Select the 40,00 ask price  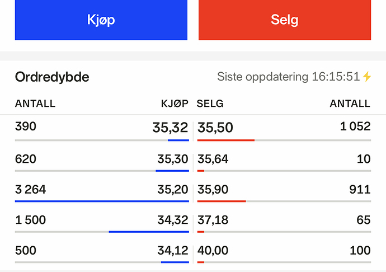coord(213,250)
